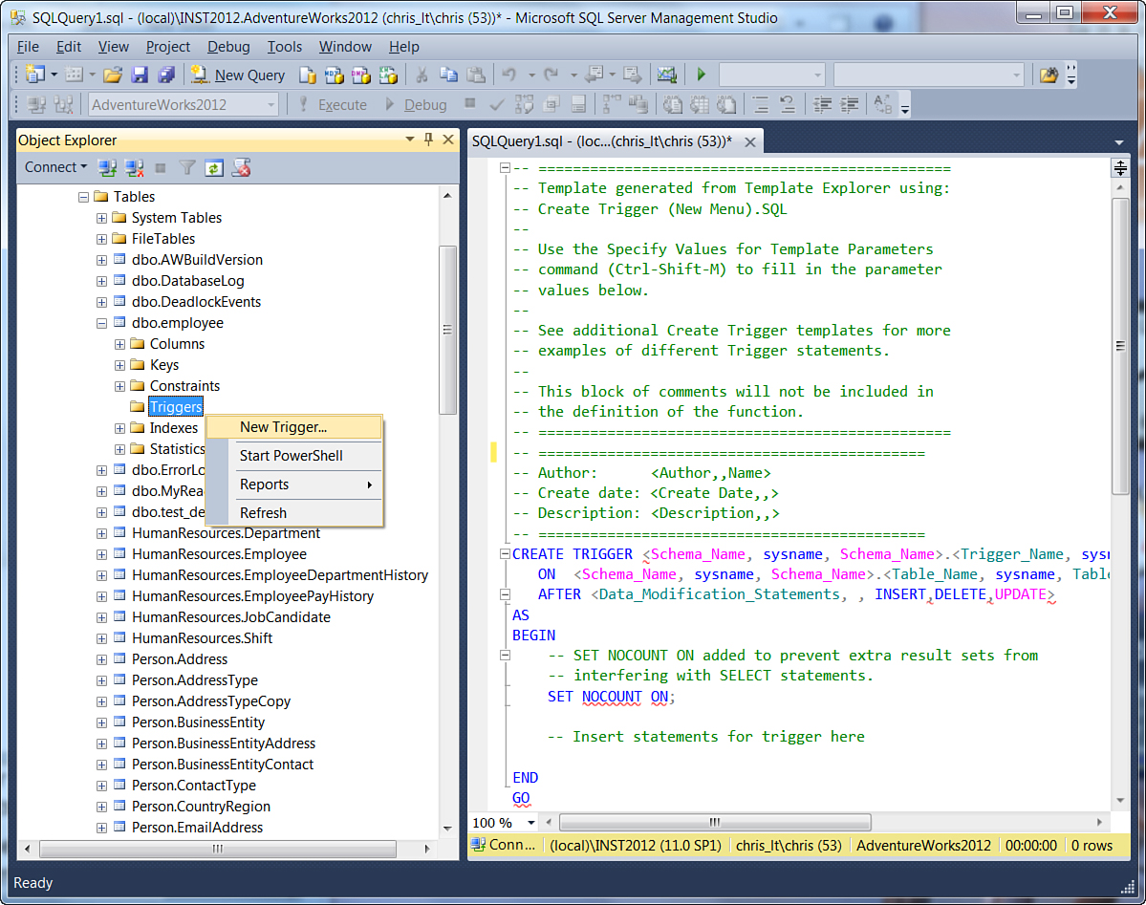Image resolution: width=1146 pixels, height=905 pixels.
Task: Pin the Object Explorer panel with auto-hide
Action: click(x=428, y=140)
